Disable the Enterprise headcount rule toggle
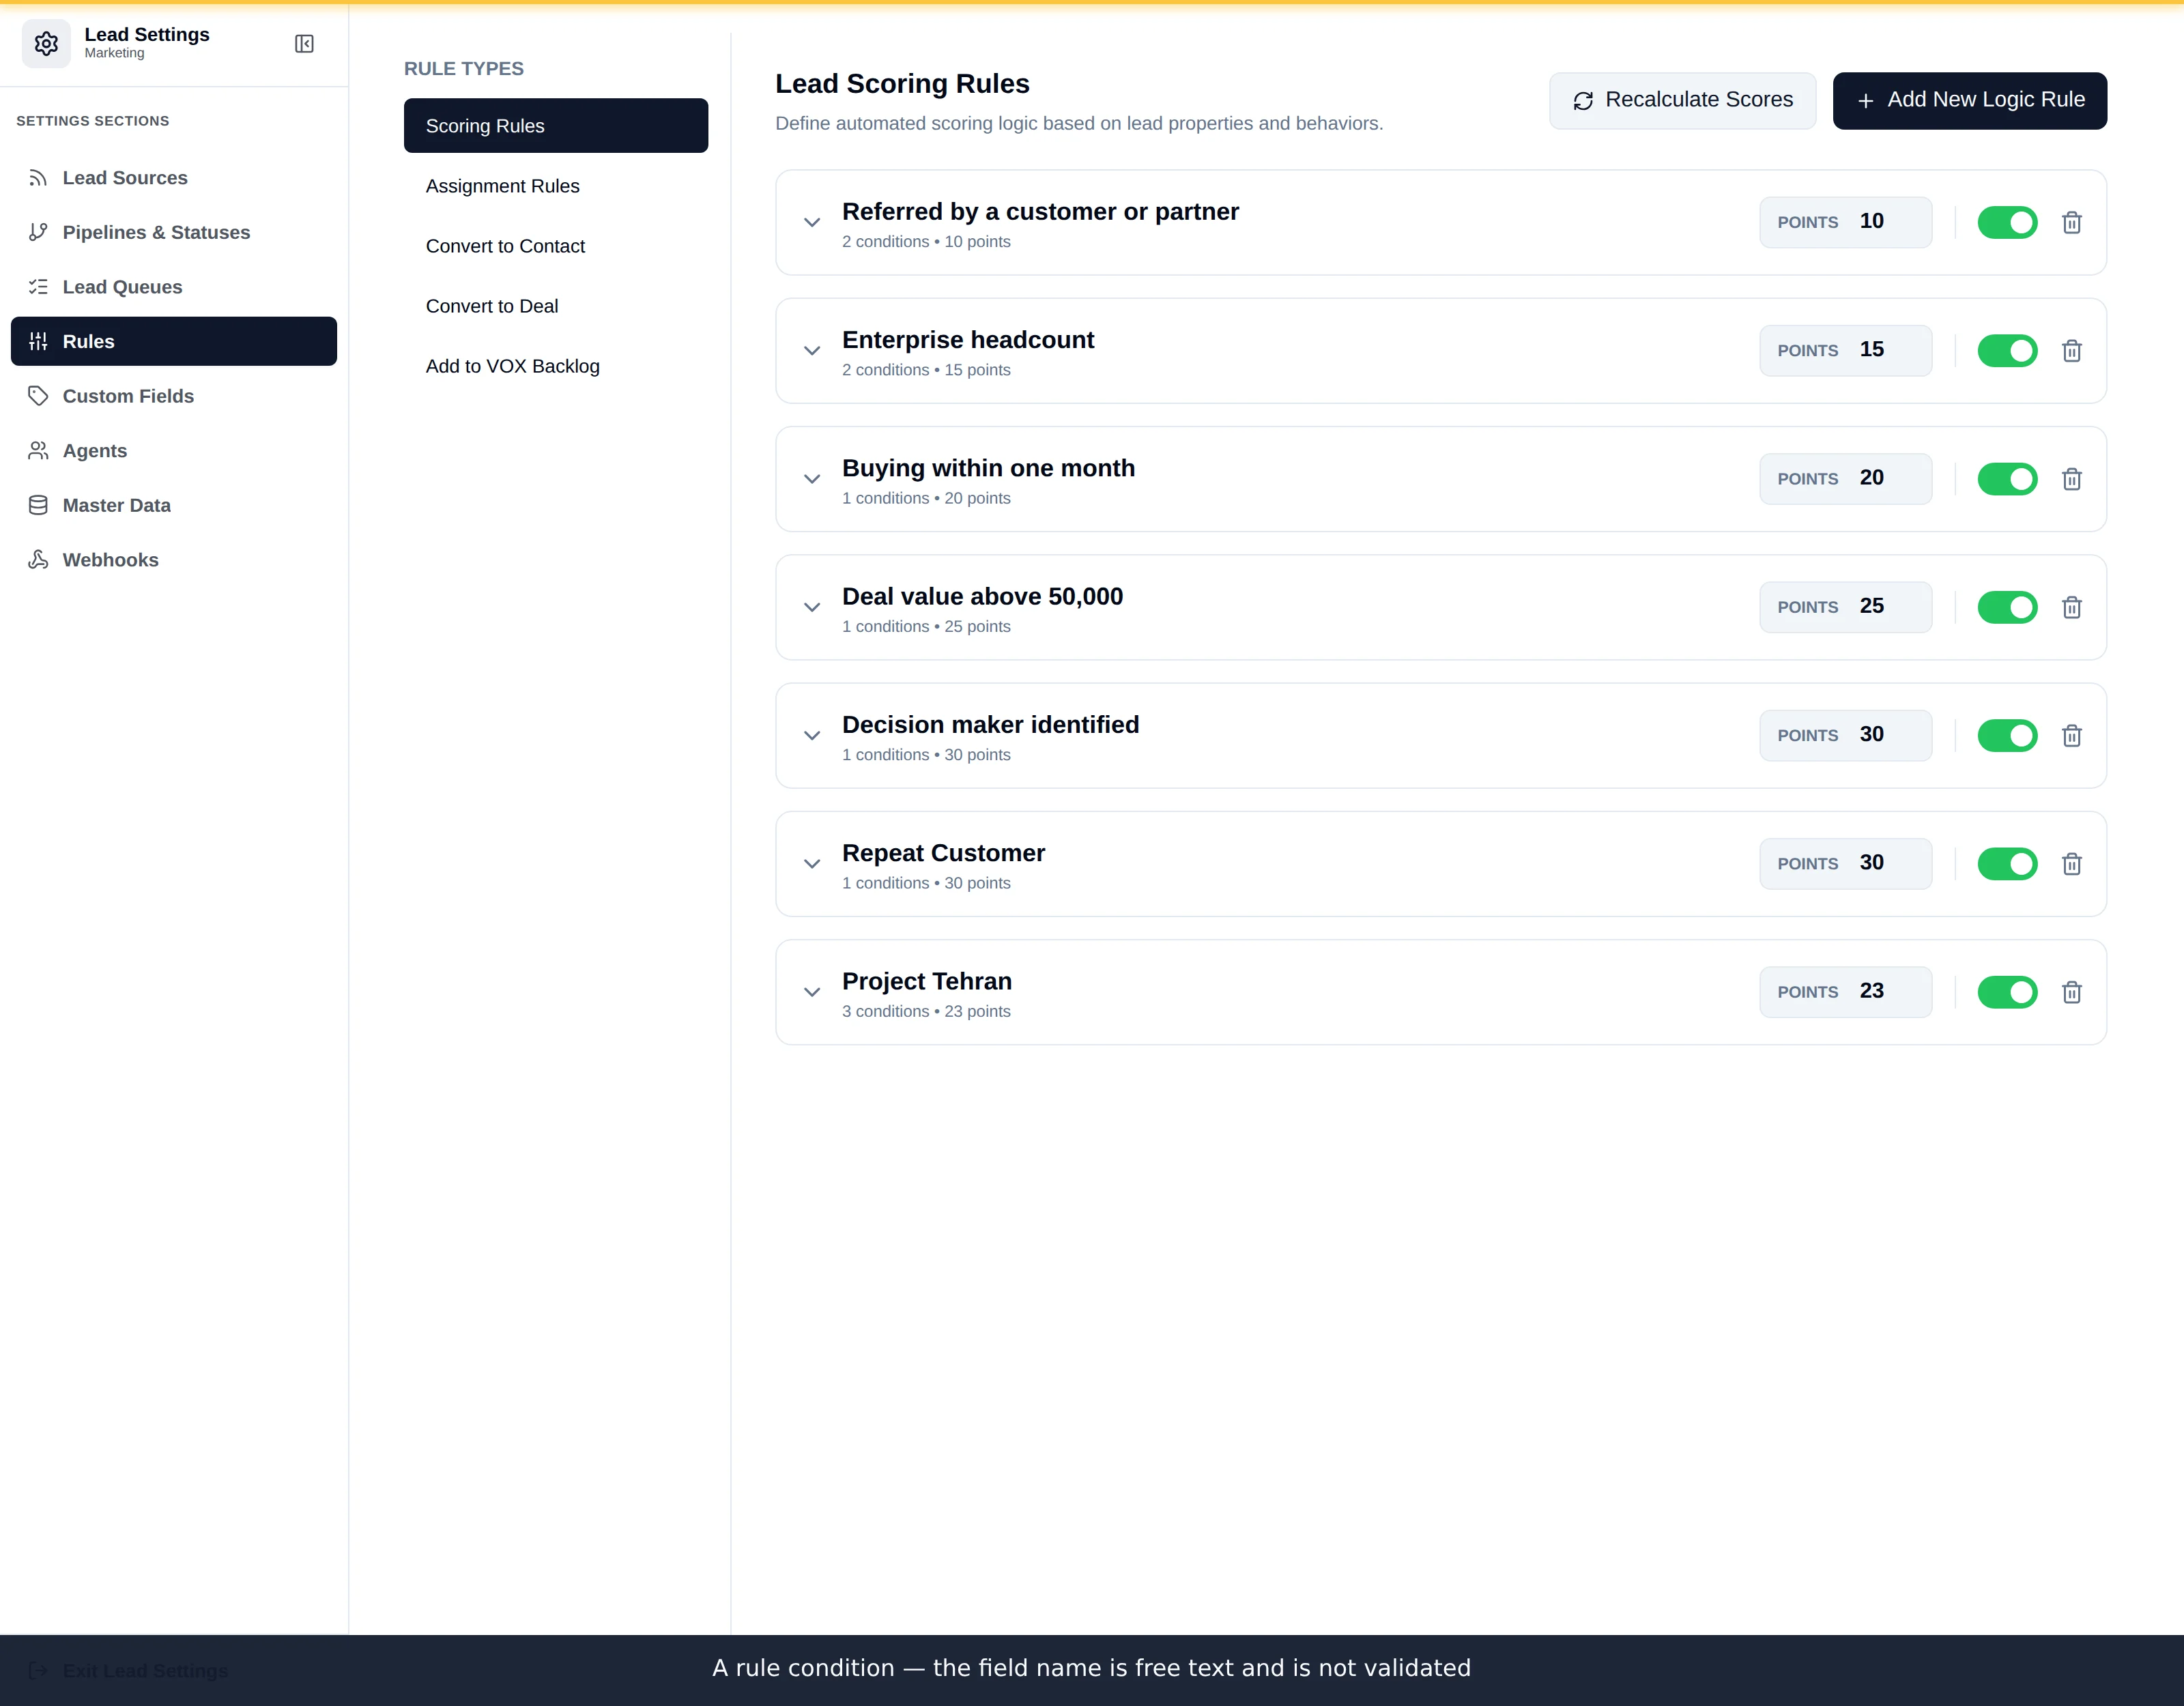Screen dimensions: 2184x1706 pyautogui.click(x=2007, y=351)
